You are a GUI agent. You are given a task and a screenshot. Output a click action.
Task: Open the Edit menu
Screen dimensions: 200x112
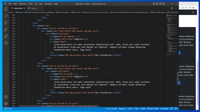[15, 4]
